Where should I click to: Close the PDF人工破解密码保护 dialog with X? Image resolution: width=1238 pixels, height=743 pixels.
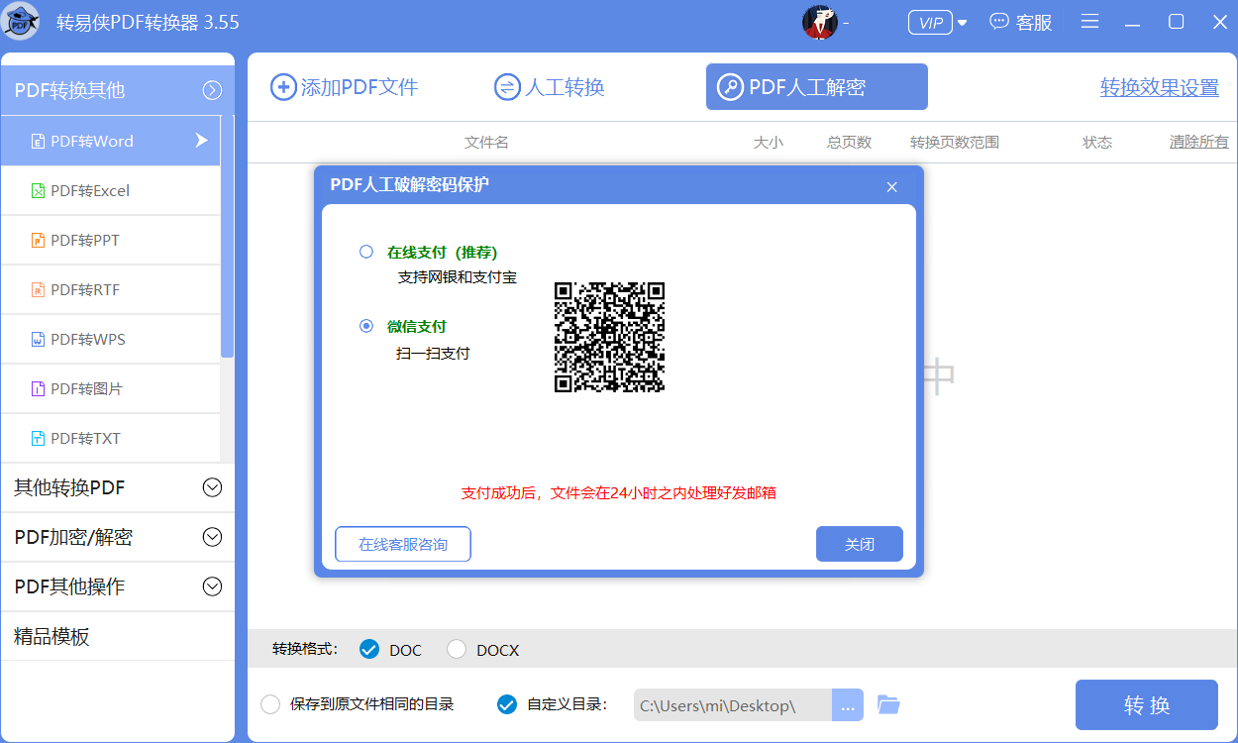coord(891,186)
